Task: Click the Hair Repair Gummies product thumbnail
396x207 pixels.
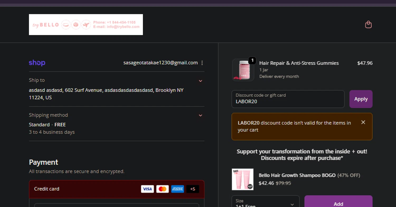Action: click(x=243, y=70)
